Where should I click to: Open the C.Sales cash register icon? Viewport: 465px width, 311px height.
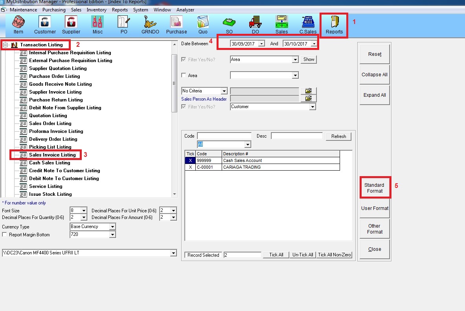(x=308, y=24)
